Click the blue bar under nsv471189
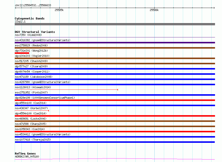Viewport: 222px width, 162px height. (x=115, y=79)
